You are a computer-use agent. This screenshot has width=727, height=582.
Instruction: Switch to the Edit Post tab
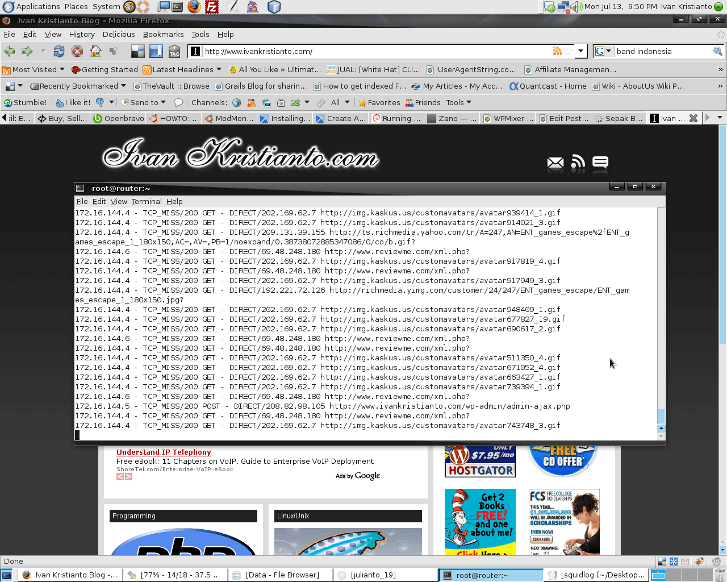pyautogui.click(x=563, y=118)
